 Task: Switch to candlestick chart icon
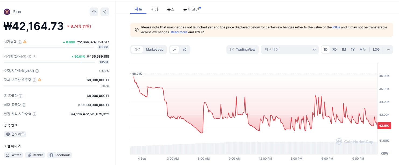pos(185,50)
